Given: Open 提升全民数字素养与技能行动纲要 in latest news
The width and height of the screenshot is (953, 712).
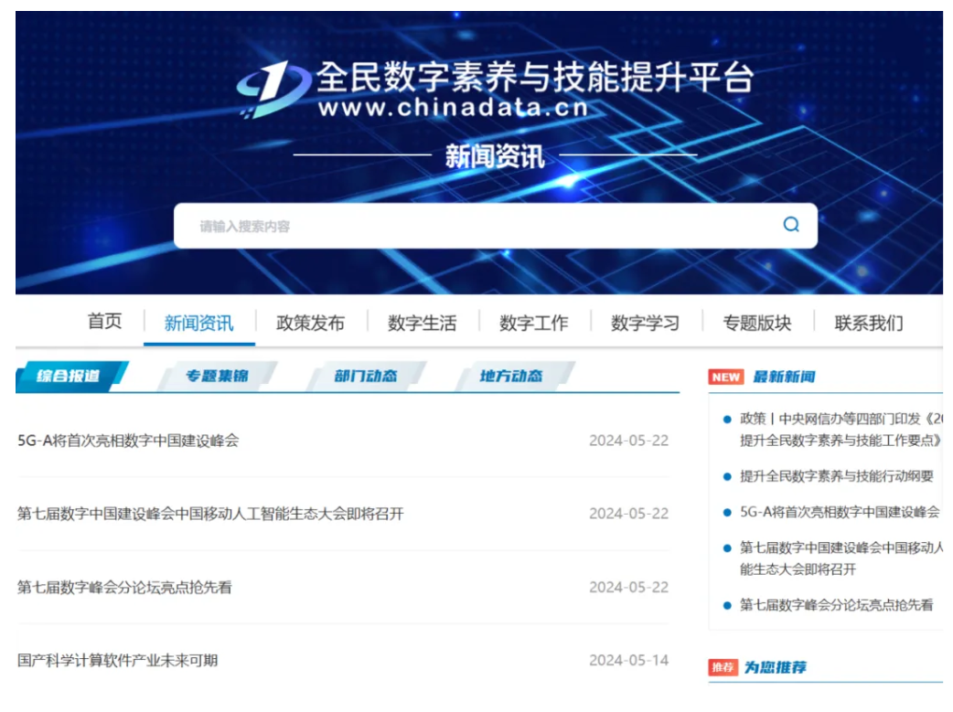Looking at the screenshot, I should coord(836,476).
